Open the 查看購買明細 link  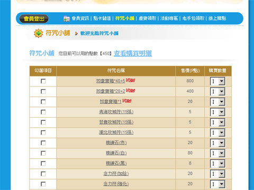(133, 53)
